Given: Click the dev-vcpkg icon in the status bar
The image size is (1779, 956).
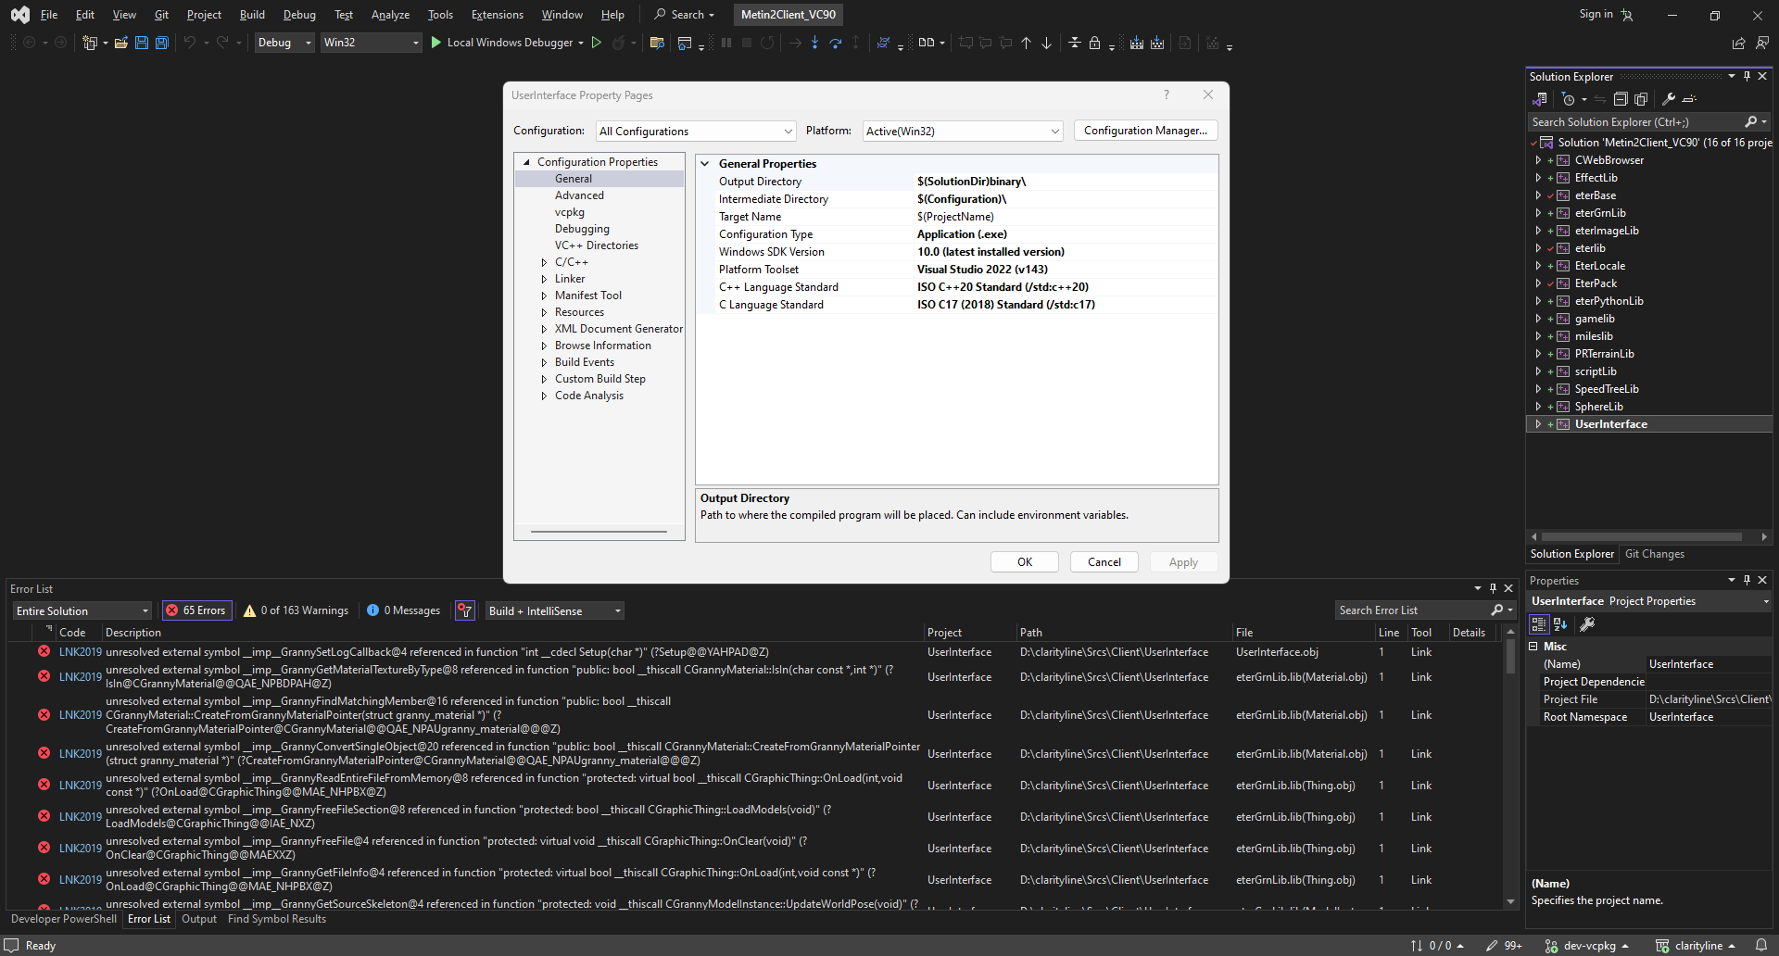Looking at the screenshot, I should tap(1550, 946).
